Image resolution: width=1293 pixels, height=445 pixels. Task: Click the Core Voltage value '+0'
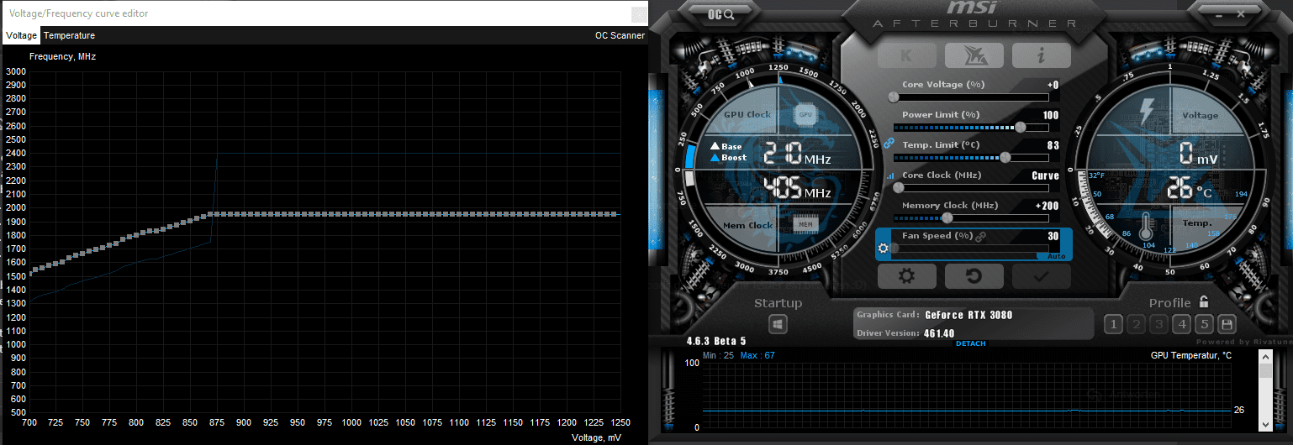point(1053,85)
